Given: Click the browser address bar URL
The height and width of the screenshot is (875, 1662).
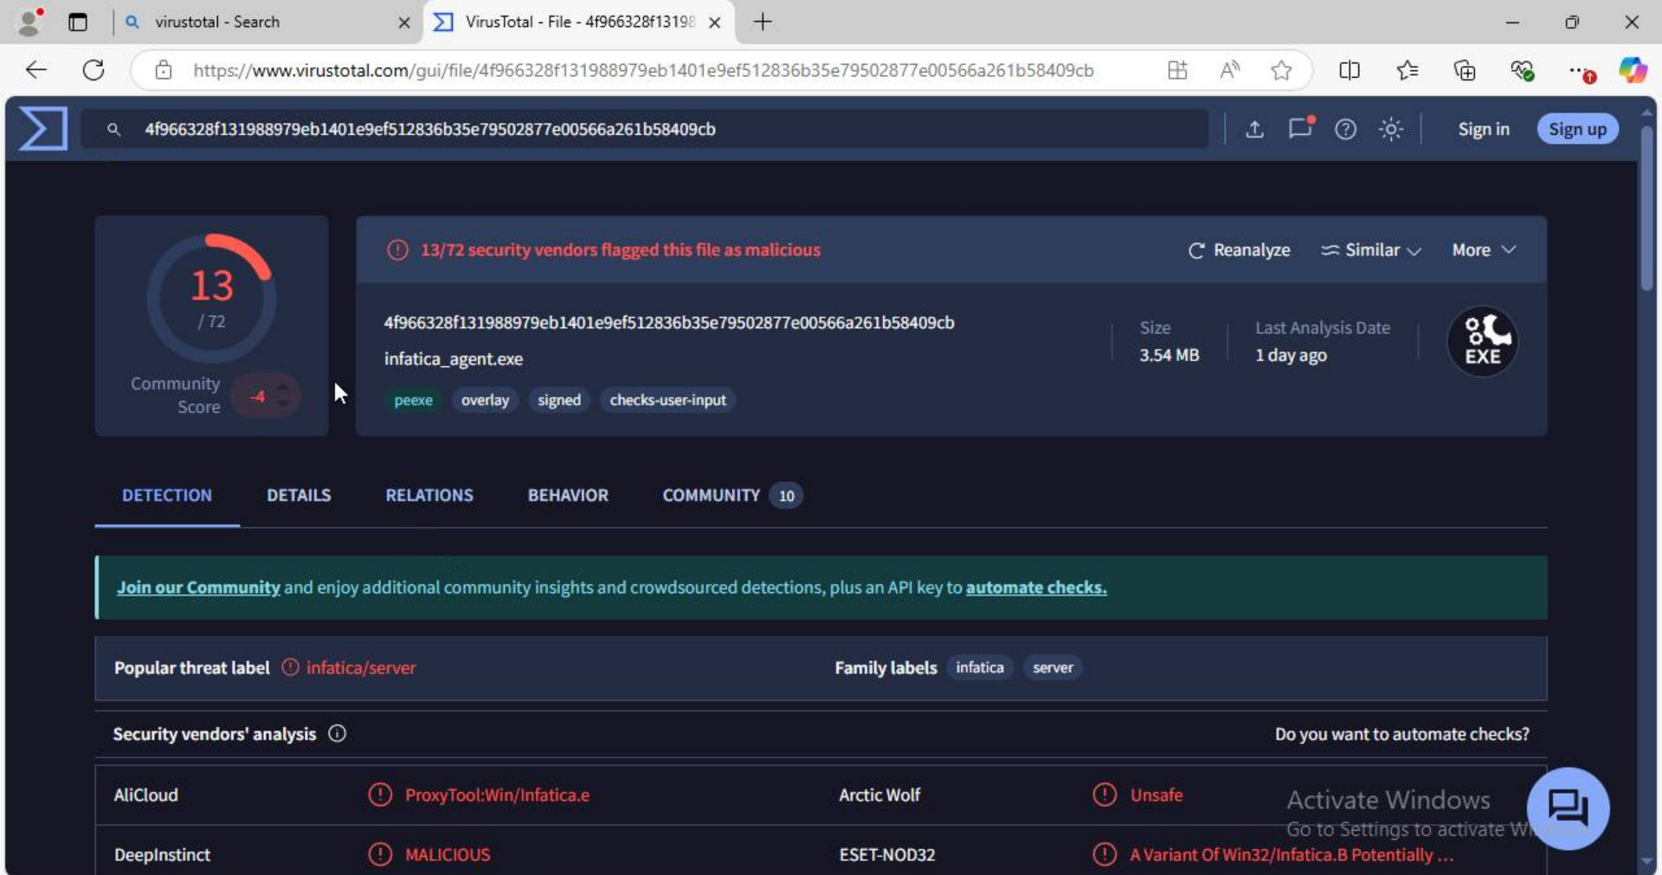Looking at the screenshot, I should [643, 70].
